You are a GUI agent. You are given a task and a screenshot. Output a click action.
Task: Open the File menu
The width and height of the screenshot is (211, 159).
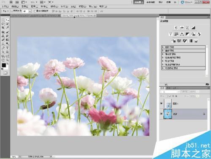[x=5, y=6]
